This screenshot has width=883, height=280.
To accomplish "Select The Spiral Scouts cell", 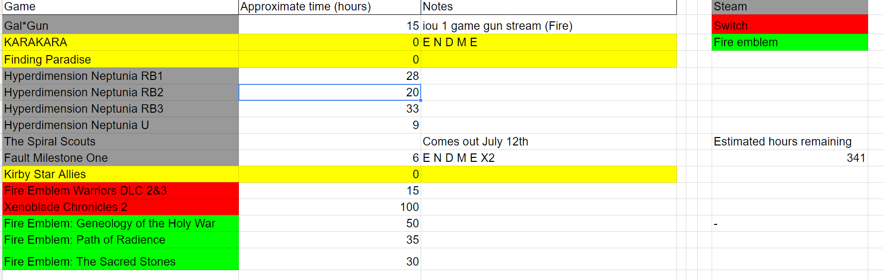I will [x=121, y=141].
